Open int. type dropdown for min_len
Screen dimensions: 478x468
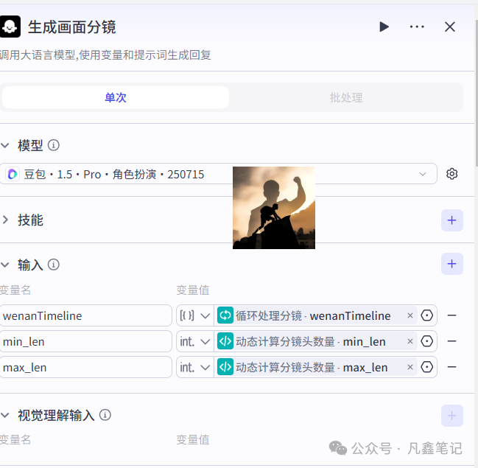point(195,341)
